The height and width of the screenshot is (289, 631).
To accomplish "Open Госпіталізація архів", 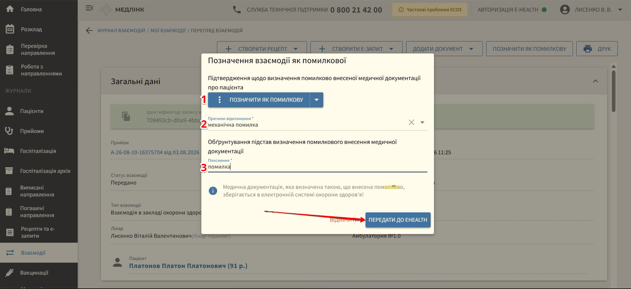I will (39, 171).
